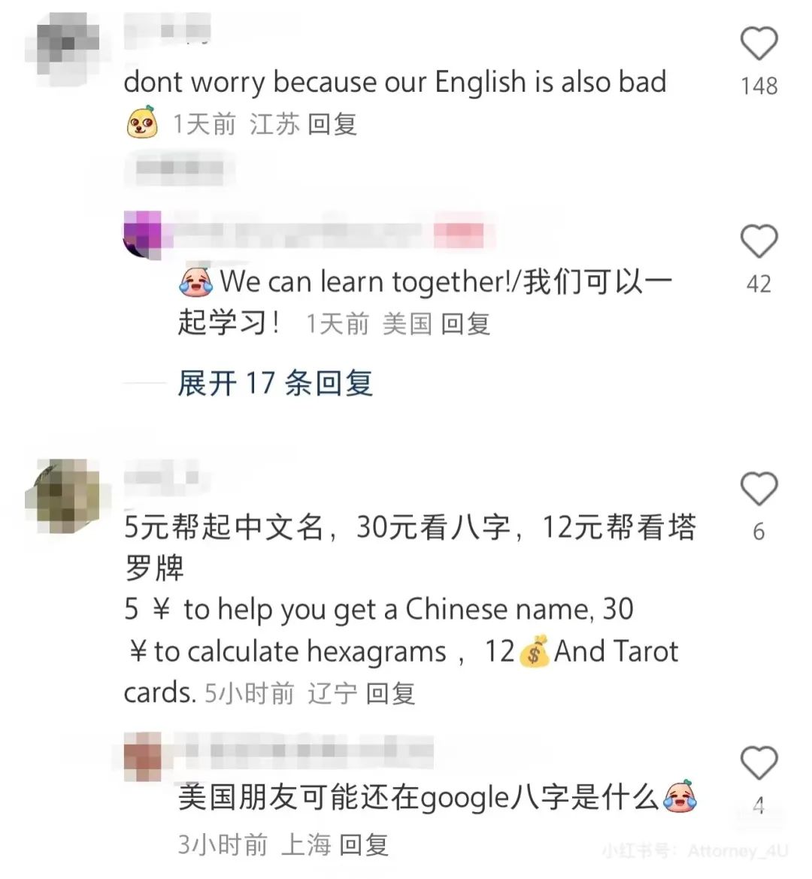
Task: Like the Chinese name pricing comment
Action: point(759,488)
